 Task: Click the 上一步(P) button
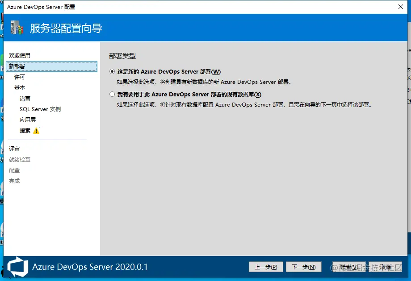266,267
